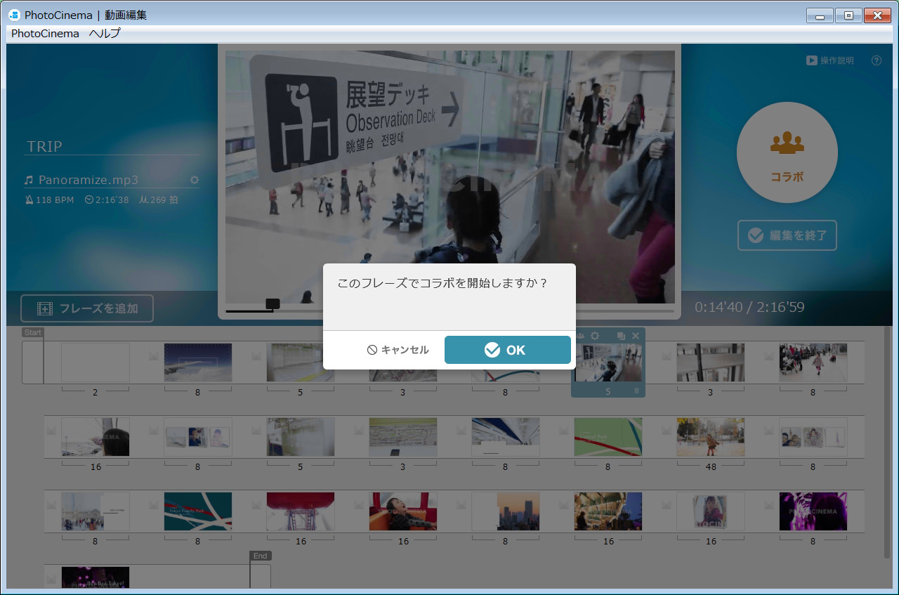
Task: Open settings gear on the selected phrase
Action: [x=595, y=336]
